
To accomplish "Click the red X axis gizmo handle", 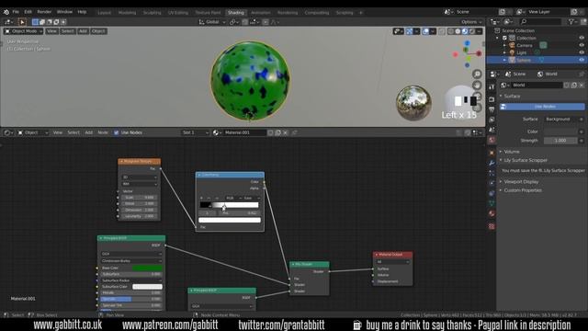I will (479, 53).
